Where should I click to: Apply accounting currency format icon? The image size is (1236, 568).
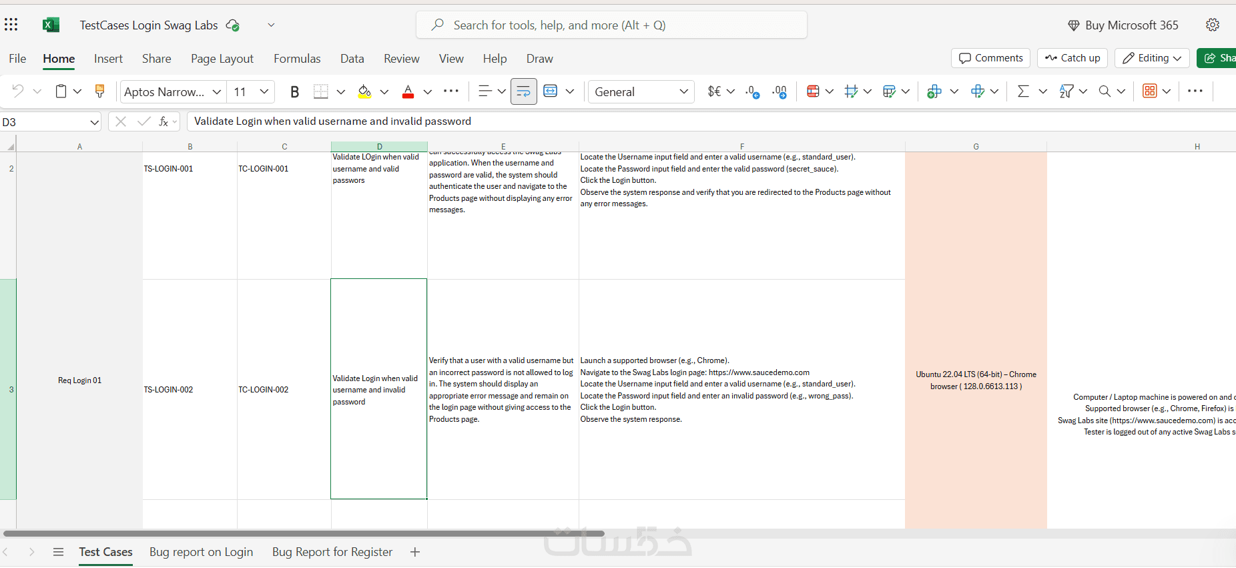715,91
